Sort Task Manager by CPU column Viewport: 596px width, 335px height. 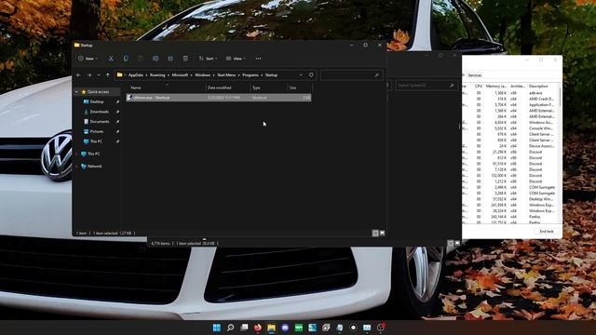479,87
